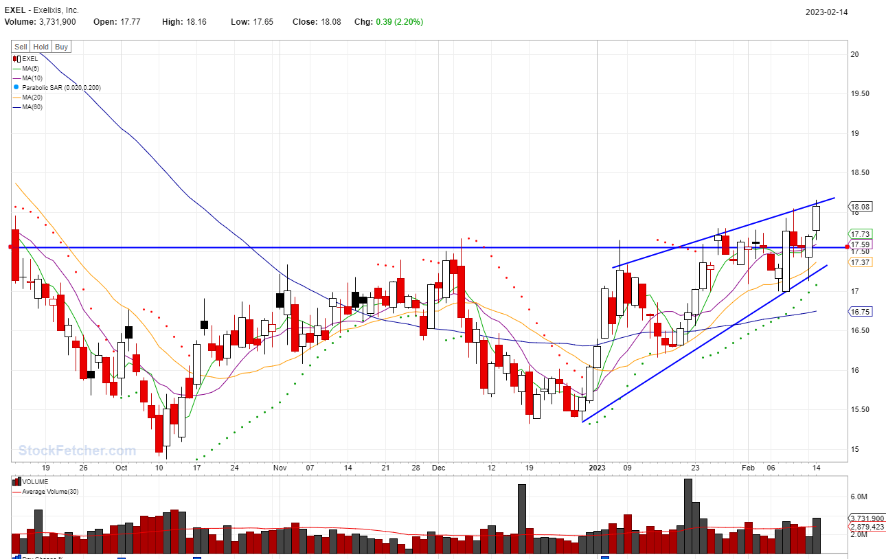
Task: Click the 2023-02-14 date in the header
Action: [x=827, y=12]
